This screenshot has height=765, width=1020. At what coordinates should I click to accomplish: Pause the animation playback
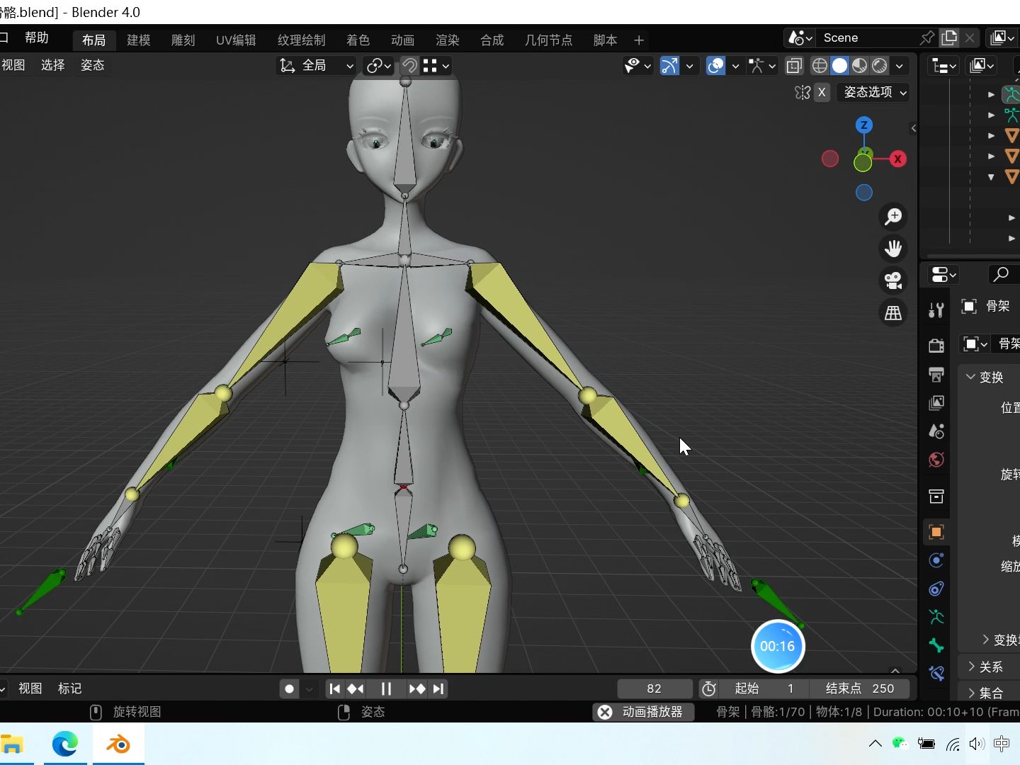click(386, 688)
